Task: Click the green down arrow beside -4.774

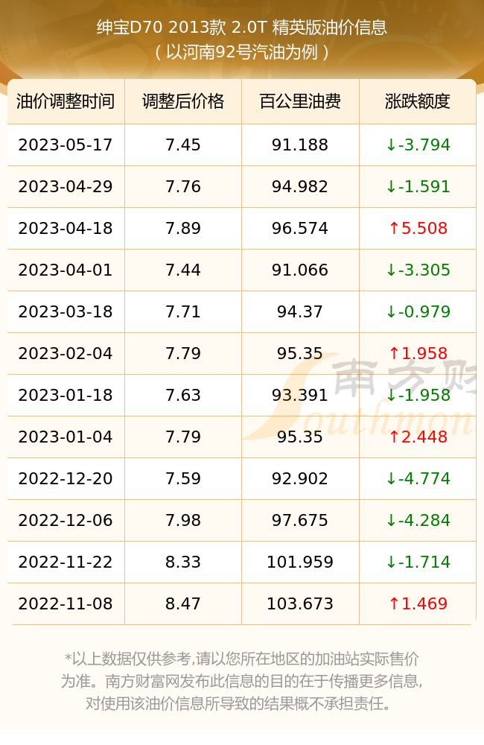Action: coord(391,479)
